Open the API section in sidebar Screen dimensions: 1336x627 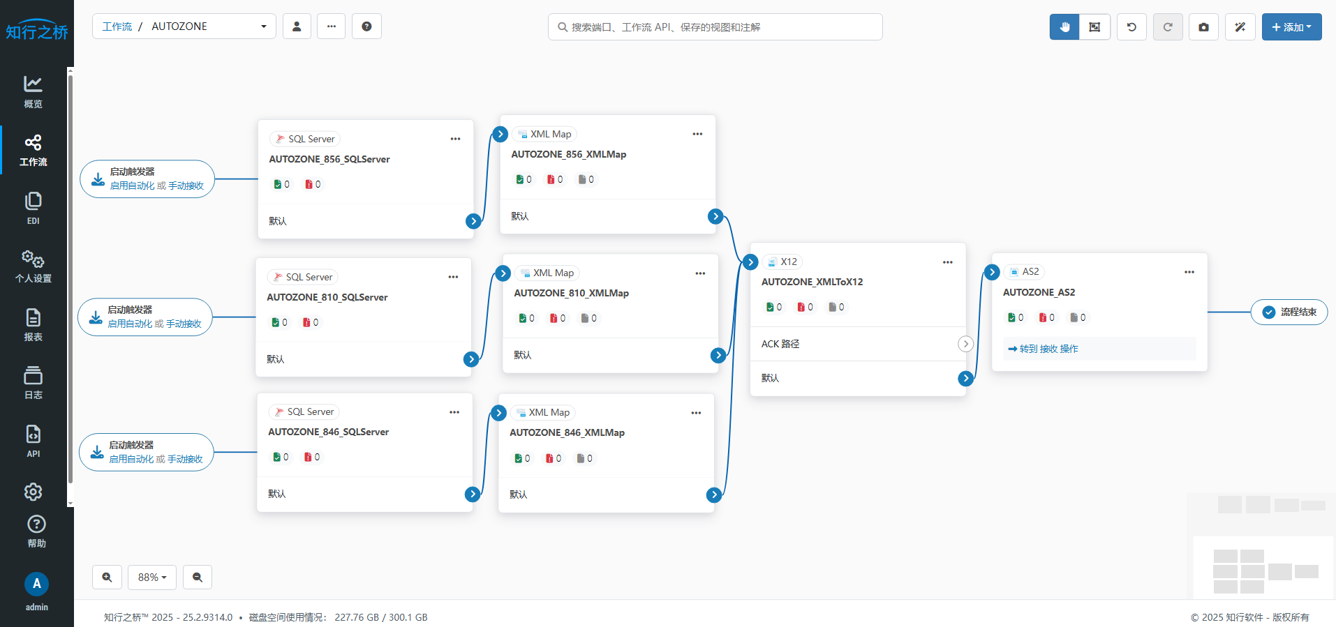click(33, 441)
